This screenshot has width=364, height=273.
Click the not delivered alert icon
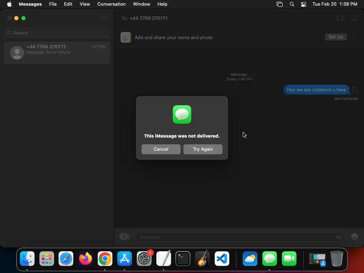pyautogui.click(x=355, y=90)
